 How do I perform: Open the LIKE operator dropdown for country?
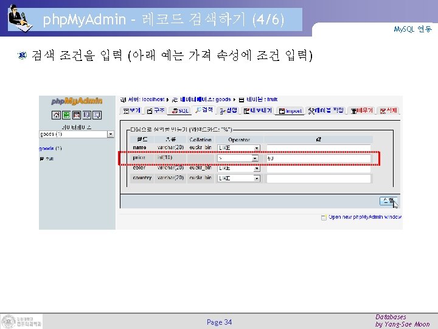[239, 178]
